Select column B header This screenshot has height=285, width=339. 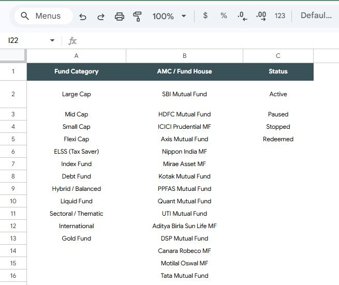click(x=184, y=56)
